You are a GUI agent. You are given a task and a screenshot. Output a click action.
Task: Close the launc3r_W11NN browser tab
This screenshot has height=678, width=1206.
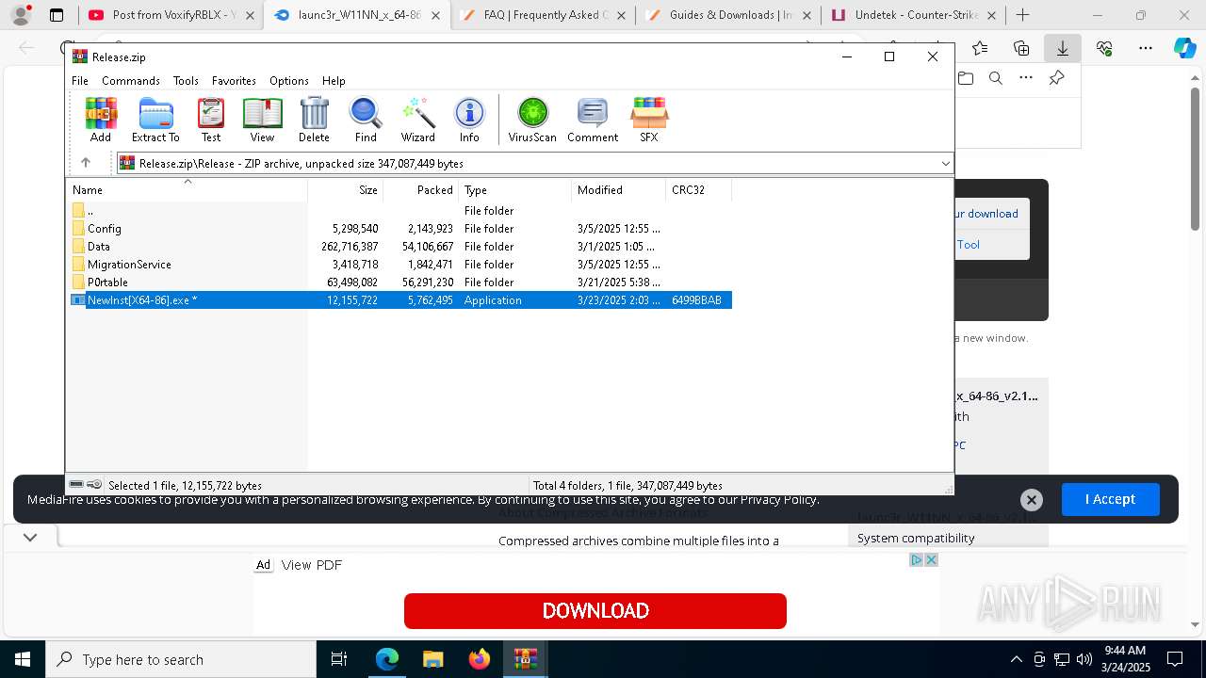[435, 15]
